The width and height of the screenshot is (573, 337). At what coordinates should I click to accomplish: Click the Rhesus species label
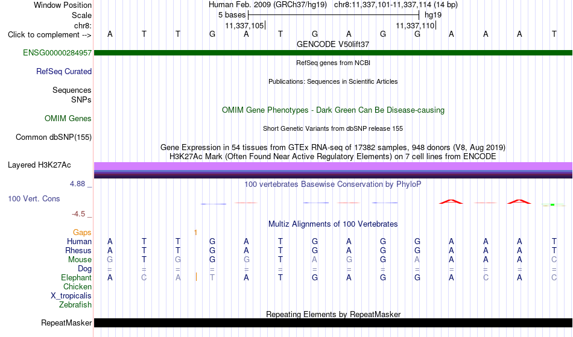coord(78,250)
